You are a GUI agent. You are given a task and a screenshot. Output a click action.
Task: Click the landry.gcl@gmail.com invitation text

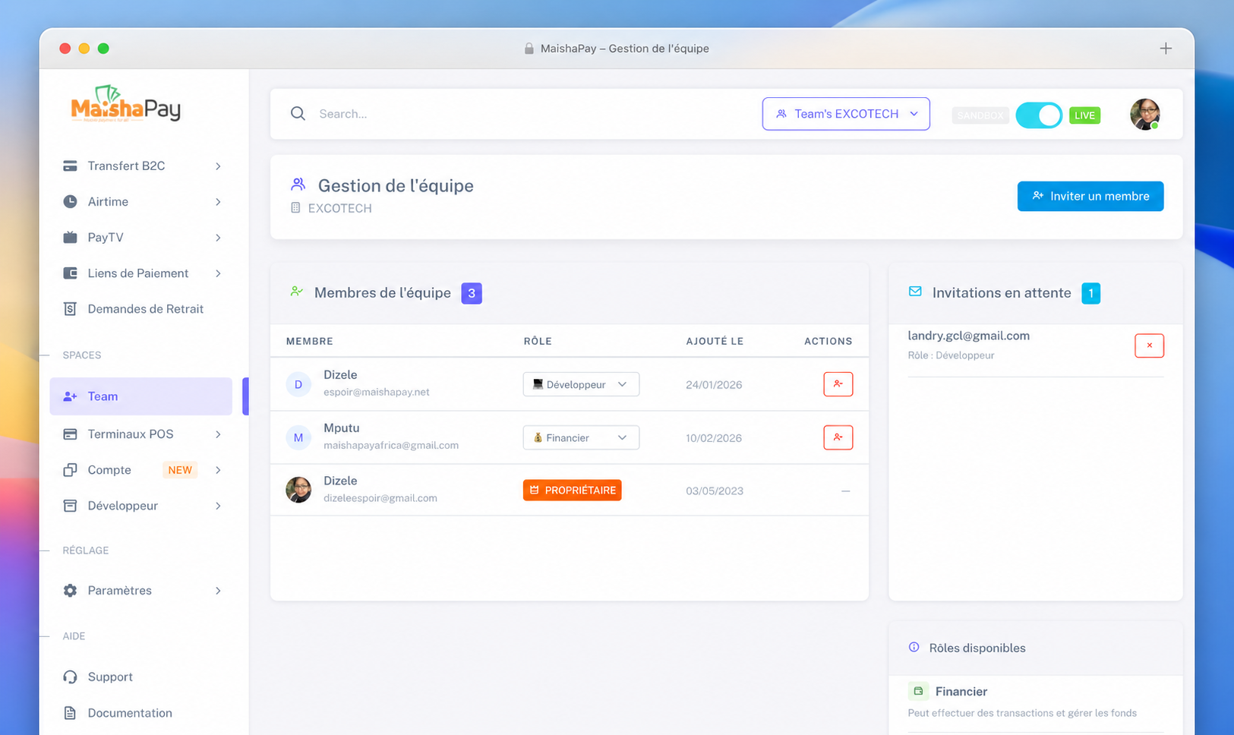pos(969,336)
